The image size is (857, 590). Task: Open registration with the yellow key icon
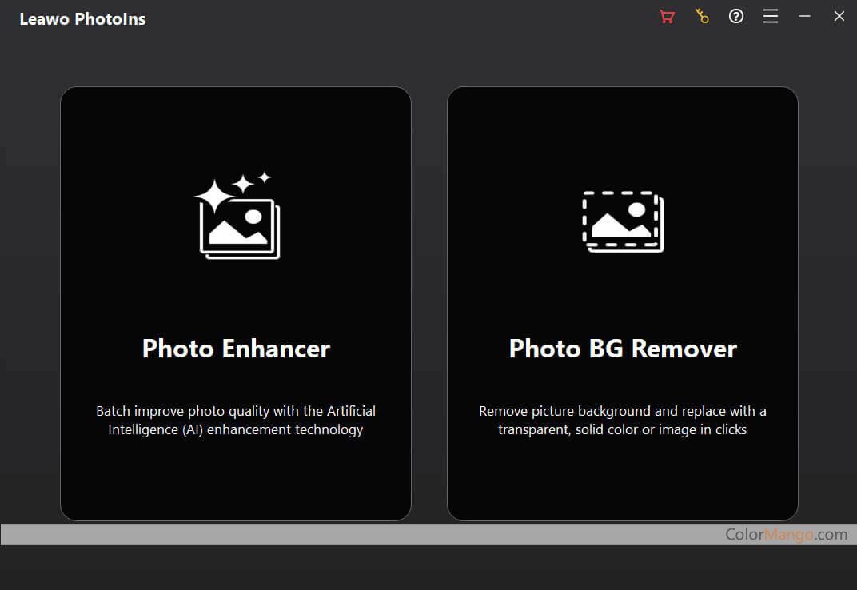point(702,17)
